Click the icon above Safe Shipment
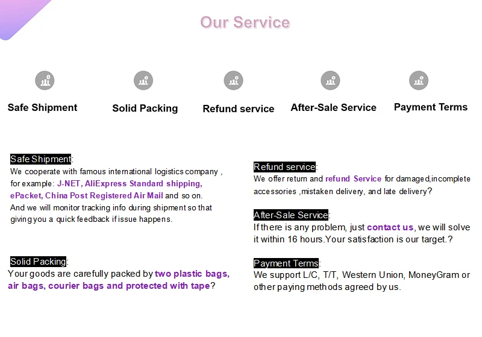 tap(45, 81)
